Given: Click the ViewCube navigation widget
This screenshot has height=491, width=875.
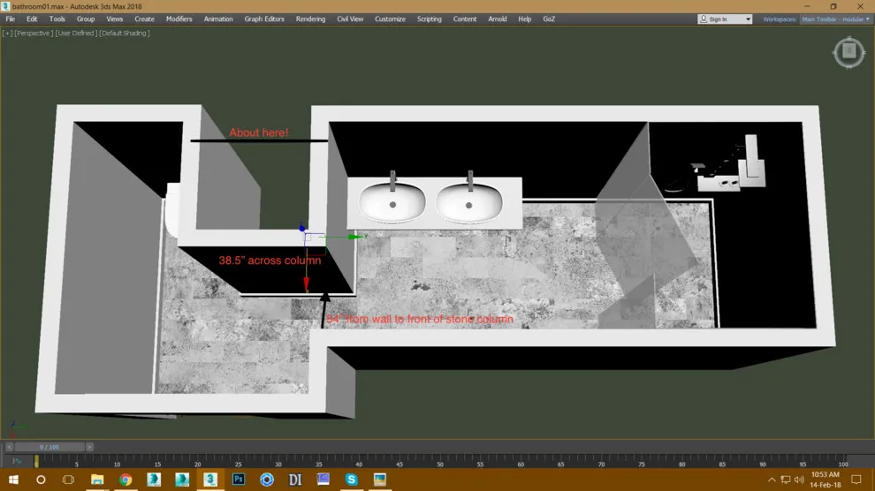Looking at the screenshot, I should coord(848,52).
